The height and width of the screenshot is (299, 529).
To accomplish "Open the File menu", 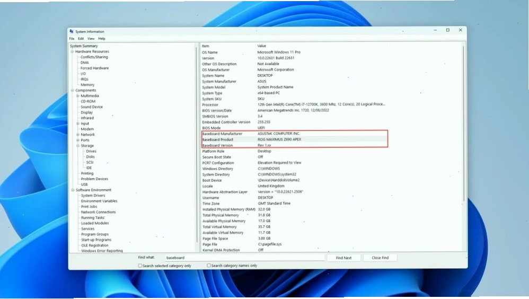I will coord(72,39).
